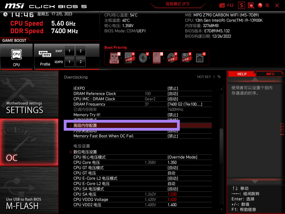Click the memory Profile icon
The height and width of the screenshot is (214, 285).
tap(45, 58)
